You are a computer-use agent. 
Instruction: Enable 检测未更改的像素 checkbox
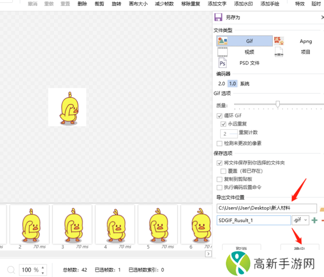point(219,143)
